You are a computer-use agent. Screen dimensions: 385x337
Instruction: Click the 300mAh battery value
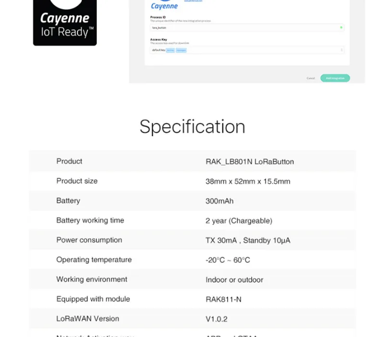click(219, 201)
